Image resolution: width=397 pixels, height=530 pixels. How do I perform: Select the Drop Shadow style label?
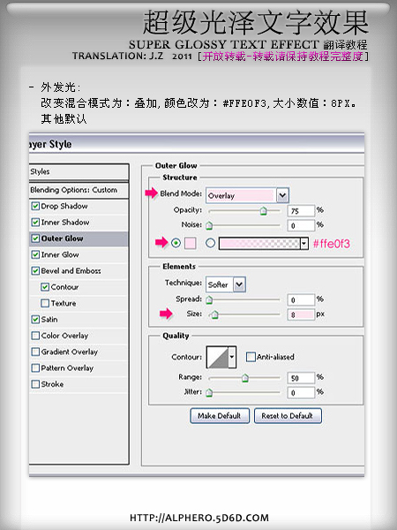click(x=64, y=206)
